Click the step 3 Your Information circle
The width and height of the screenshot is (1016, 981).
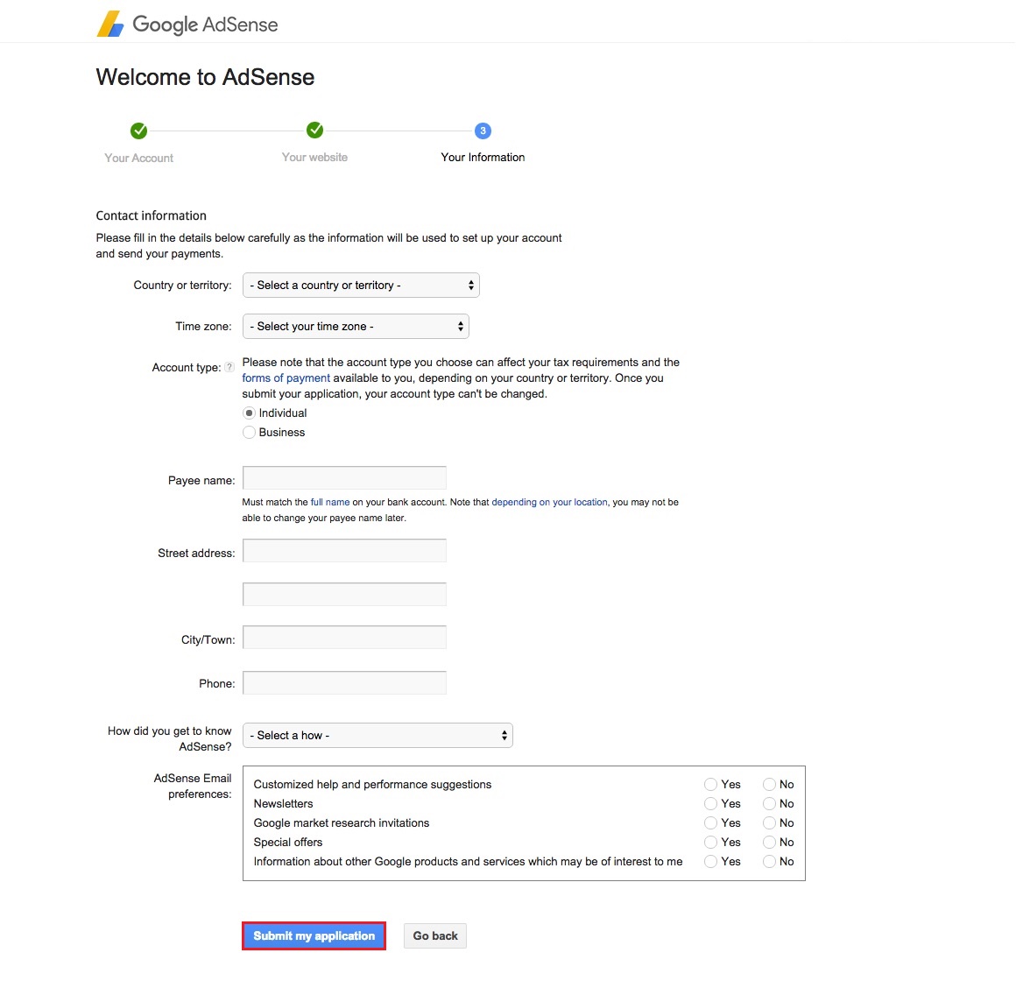483,131
